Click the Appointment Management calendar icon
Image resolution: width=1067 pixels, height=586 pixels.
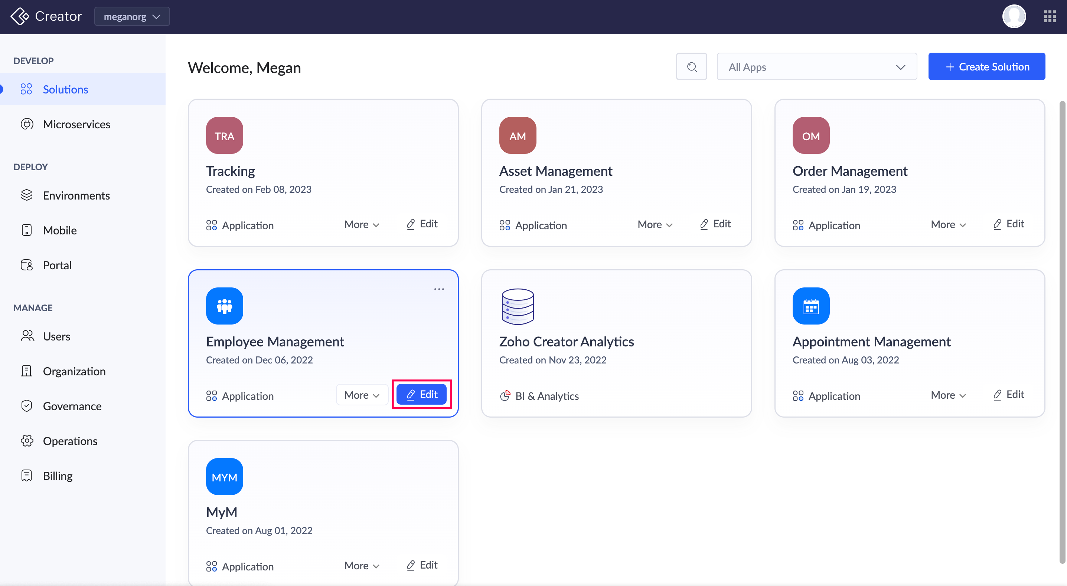click(x=810, y=306)
